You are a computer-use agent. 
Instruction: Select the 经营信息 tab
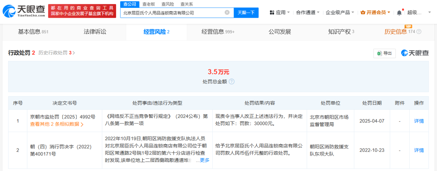tap(218, 32)
